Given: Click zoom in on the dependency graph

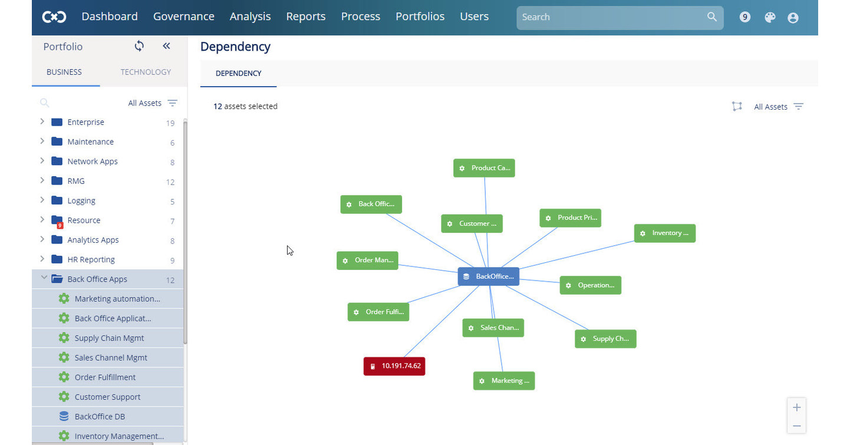Looking at the screenshot, I should pyautogui.click(x=796, y=407).
